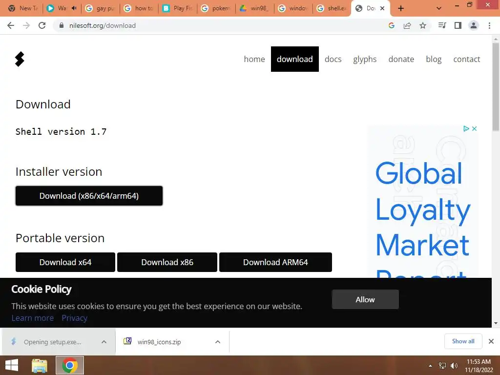Open the Chrome profile avatar
Screen dimensions: 500x375
click(474, 25)
